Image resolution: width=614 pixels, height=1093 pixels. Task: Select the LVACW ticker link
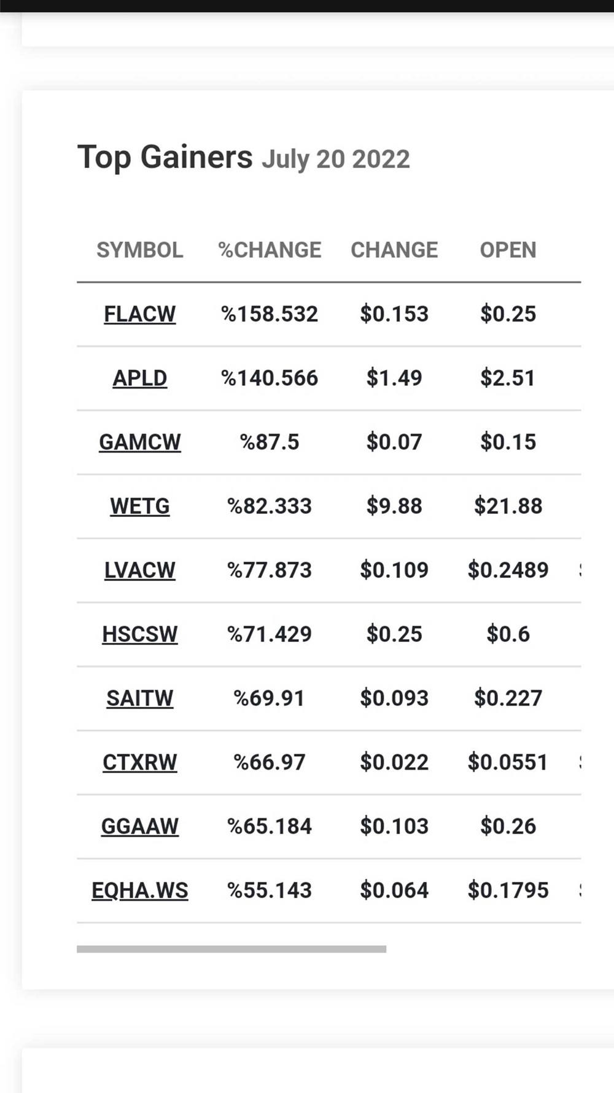click(x=139, y=570)
